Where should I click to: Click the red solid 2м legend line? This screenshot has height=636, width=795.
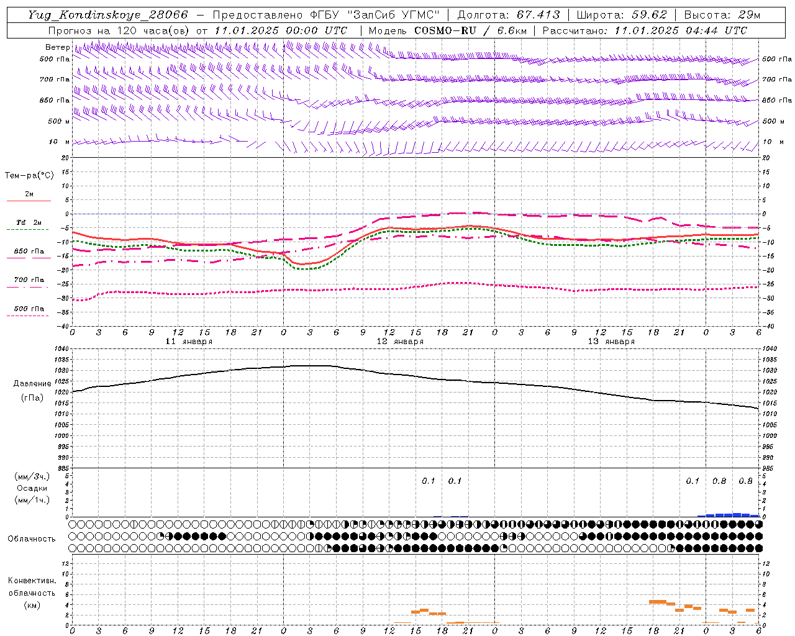(29, 201)
